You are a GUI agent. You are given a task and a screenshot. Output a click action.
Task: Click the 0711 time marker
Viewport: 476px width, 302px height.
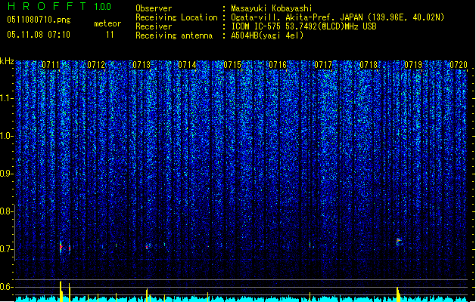51,65
